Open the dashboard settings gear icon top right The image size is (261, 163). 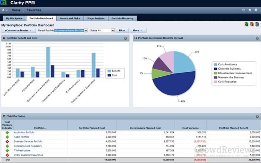(x=257, y=24)
